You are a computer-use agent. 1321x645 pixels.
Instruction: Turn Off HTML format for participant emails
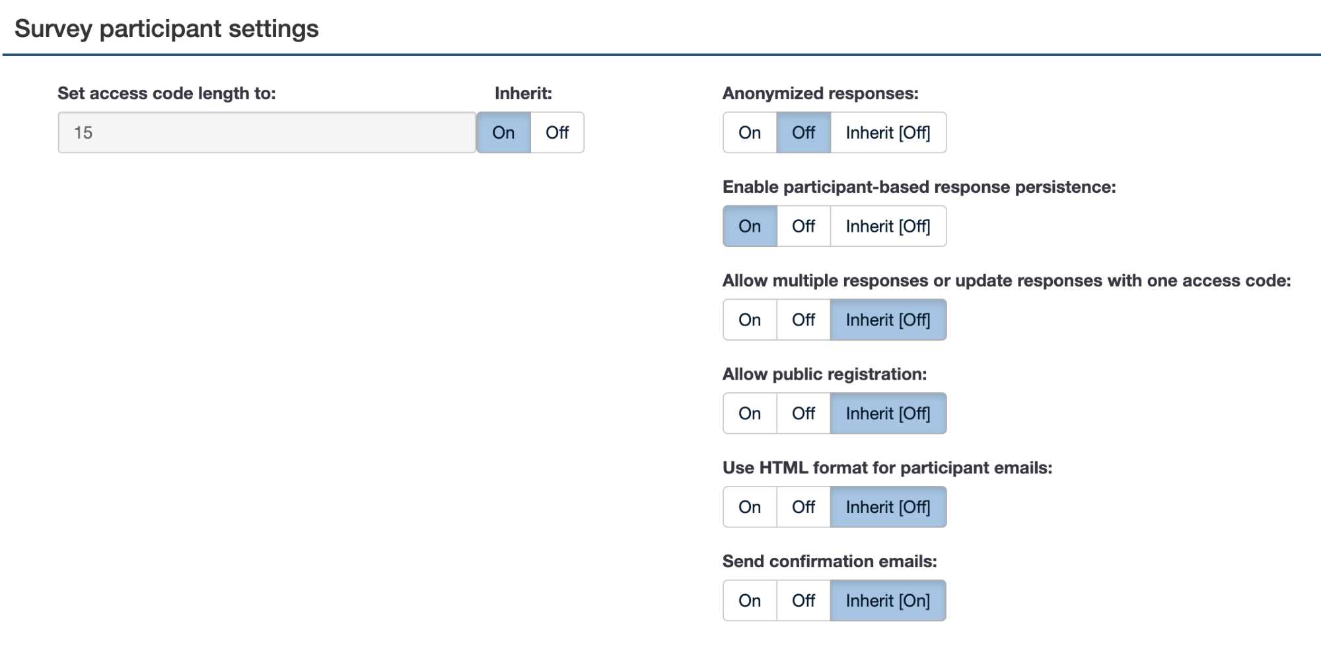tap(803, 508)
